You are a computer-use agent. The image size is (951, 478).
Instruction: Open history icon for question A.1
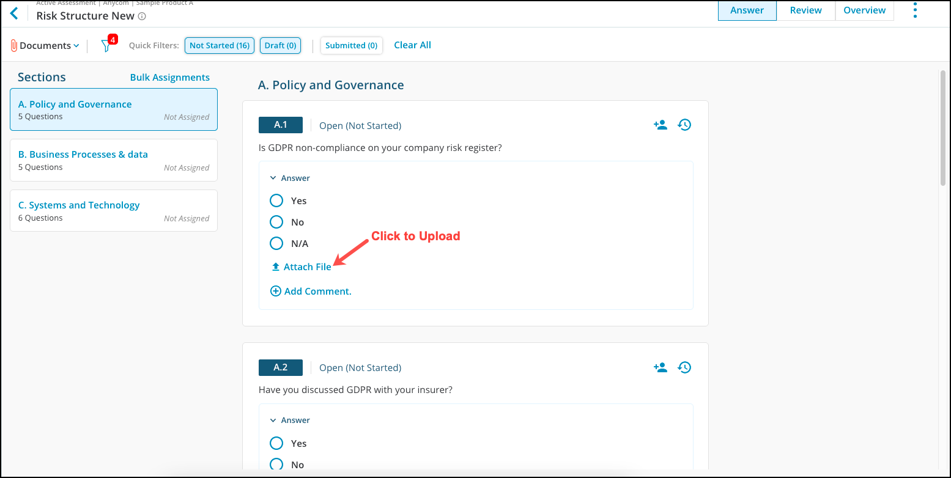click(x=684, y=125)
